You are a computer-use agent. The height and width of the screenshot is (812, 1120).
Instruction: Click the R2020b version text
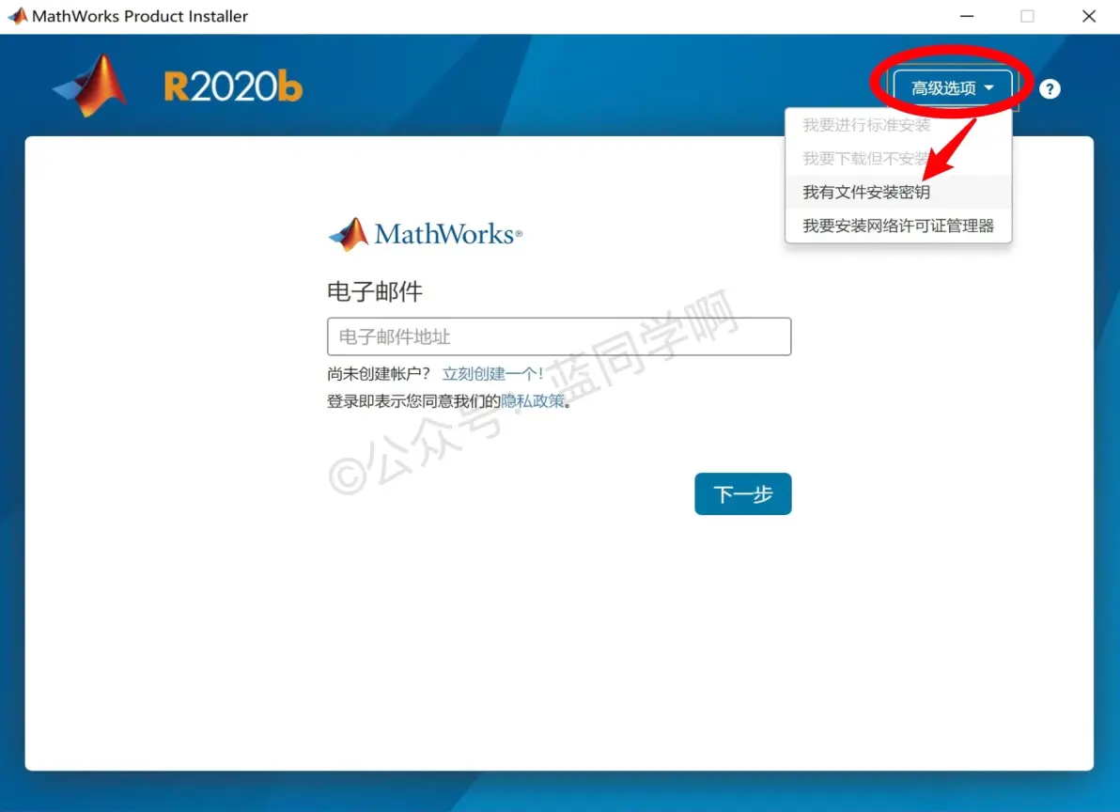point(233,87)
